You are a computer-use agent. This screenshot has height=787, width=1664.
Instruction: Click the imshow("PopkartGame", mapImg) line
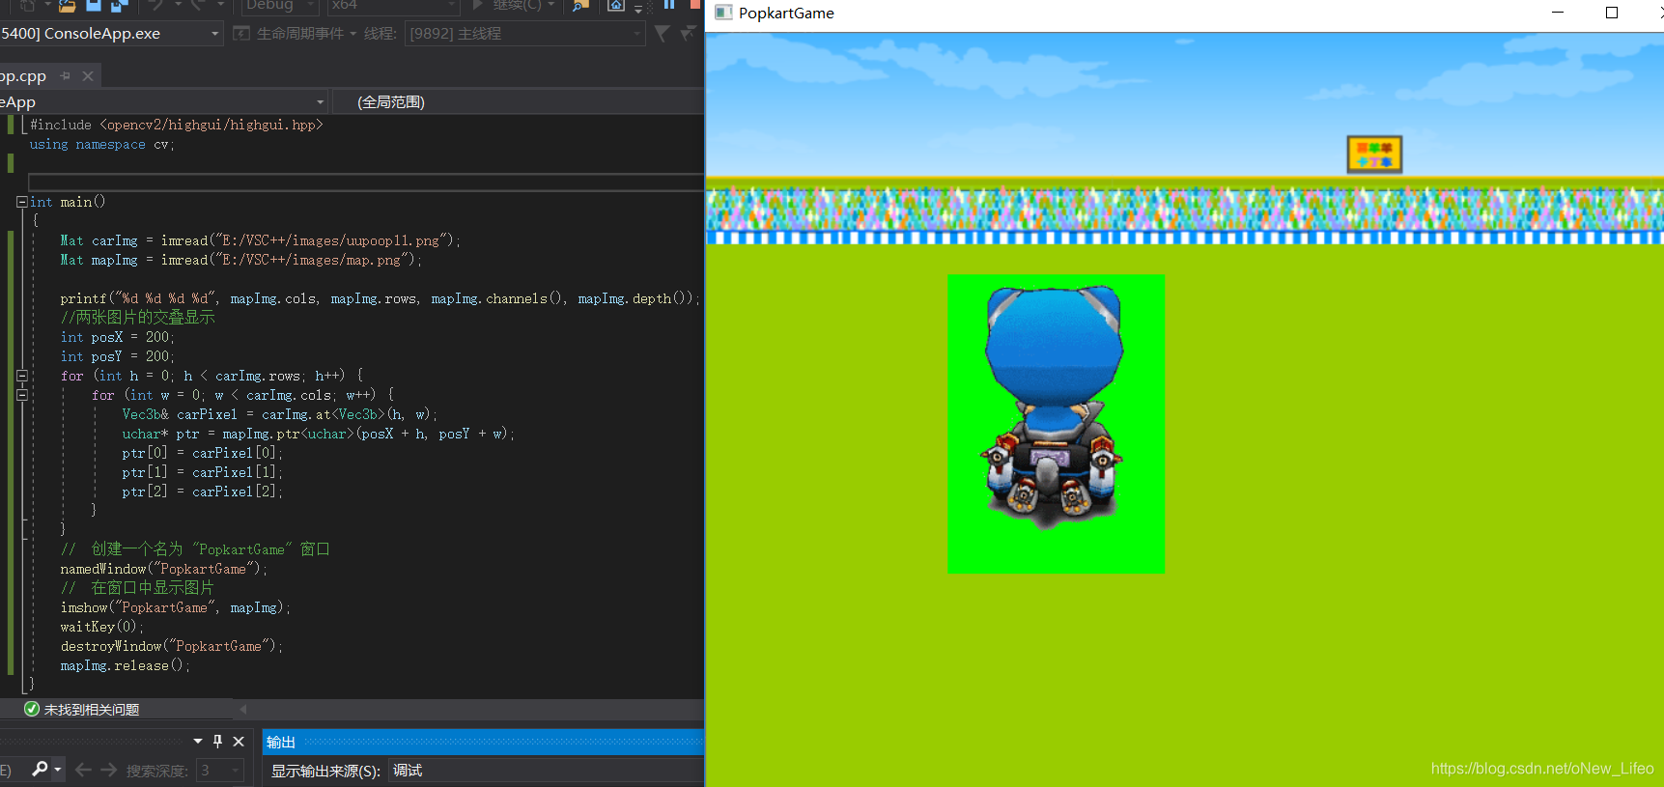175,607
